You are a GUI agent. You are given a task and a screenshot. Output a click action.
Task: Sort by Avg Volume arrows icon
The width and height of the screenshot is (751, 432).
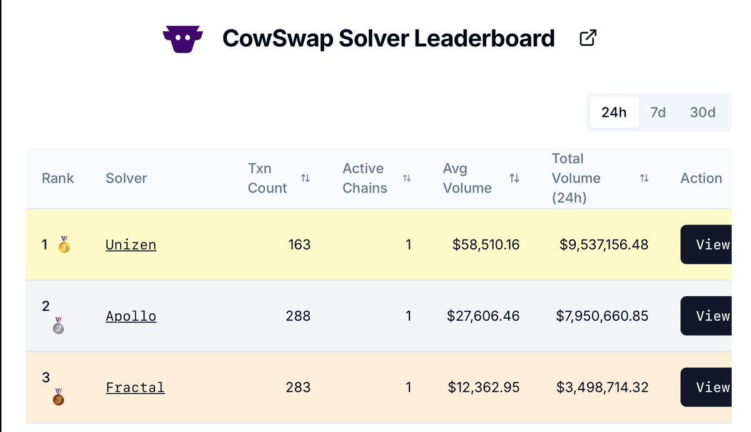pos(514,178)
